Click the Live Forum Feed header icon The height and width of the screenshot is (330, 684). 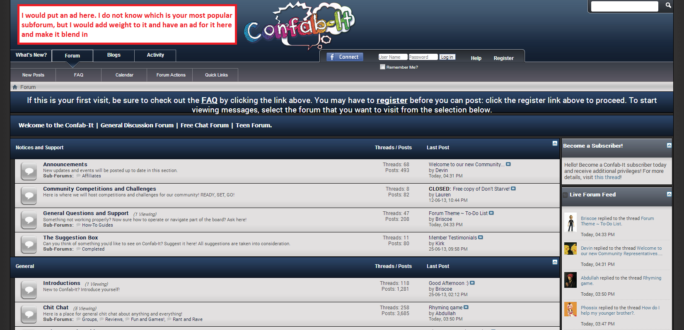[x=565, y=195]
